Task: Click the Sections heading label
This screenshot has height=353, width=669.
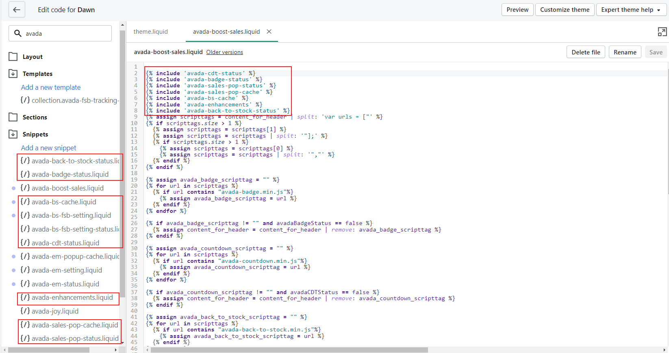Action: [35, 117]
